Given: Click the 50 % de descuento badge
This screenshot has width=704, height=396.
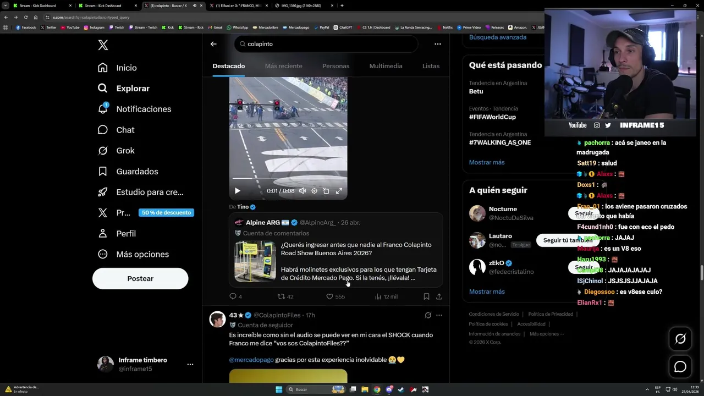Looking at the screenshot, I should 166,213.
